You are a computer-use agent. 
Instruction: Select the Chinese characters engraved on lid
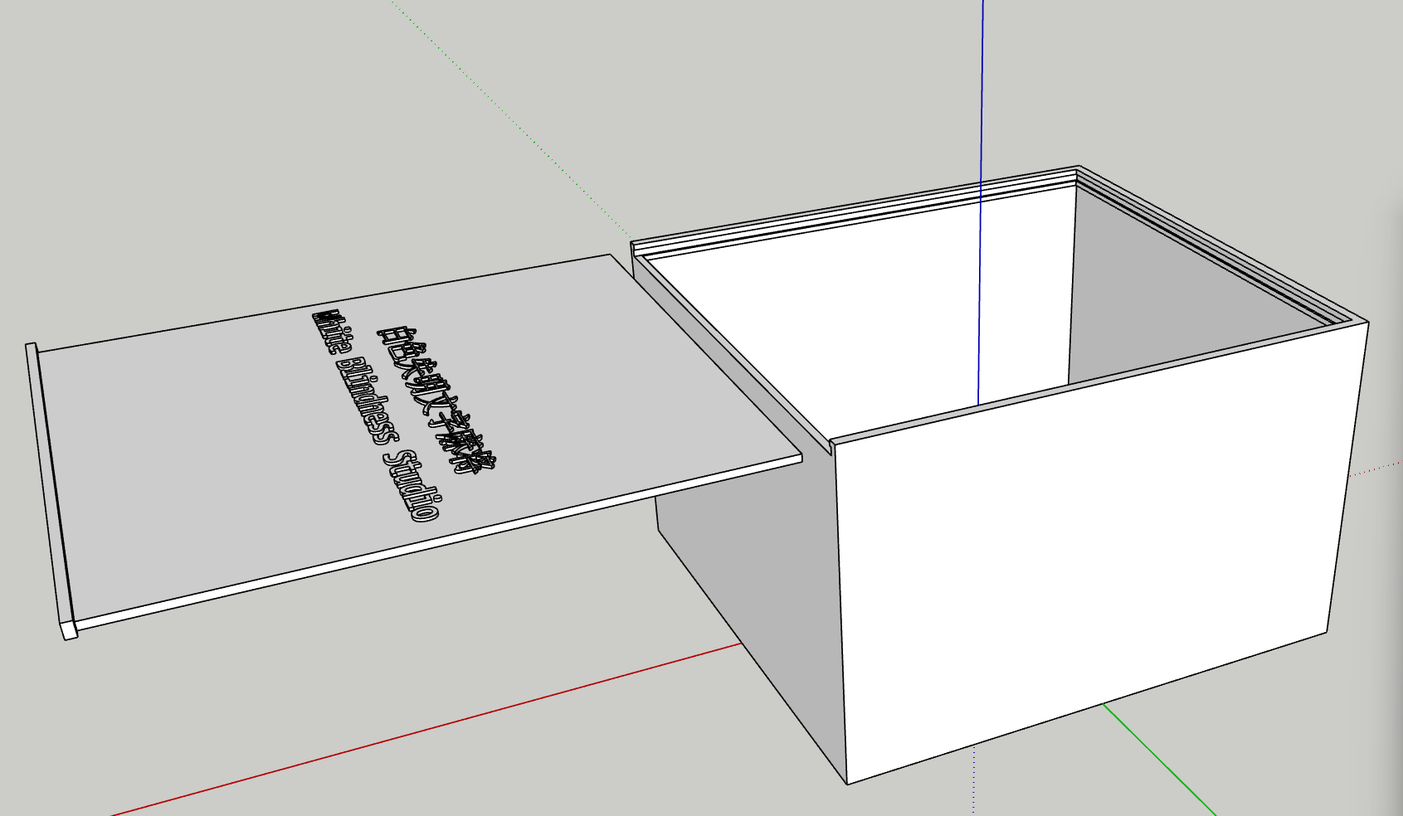[438, 400]
